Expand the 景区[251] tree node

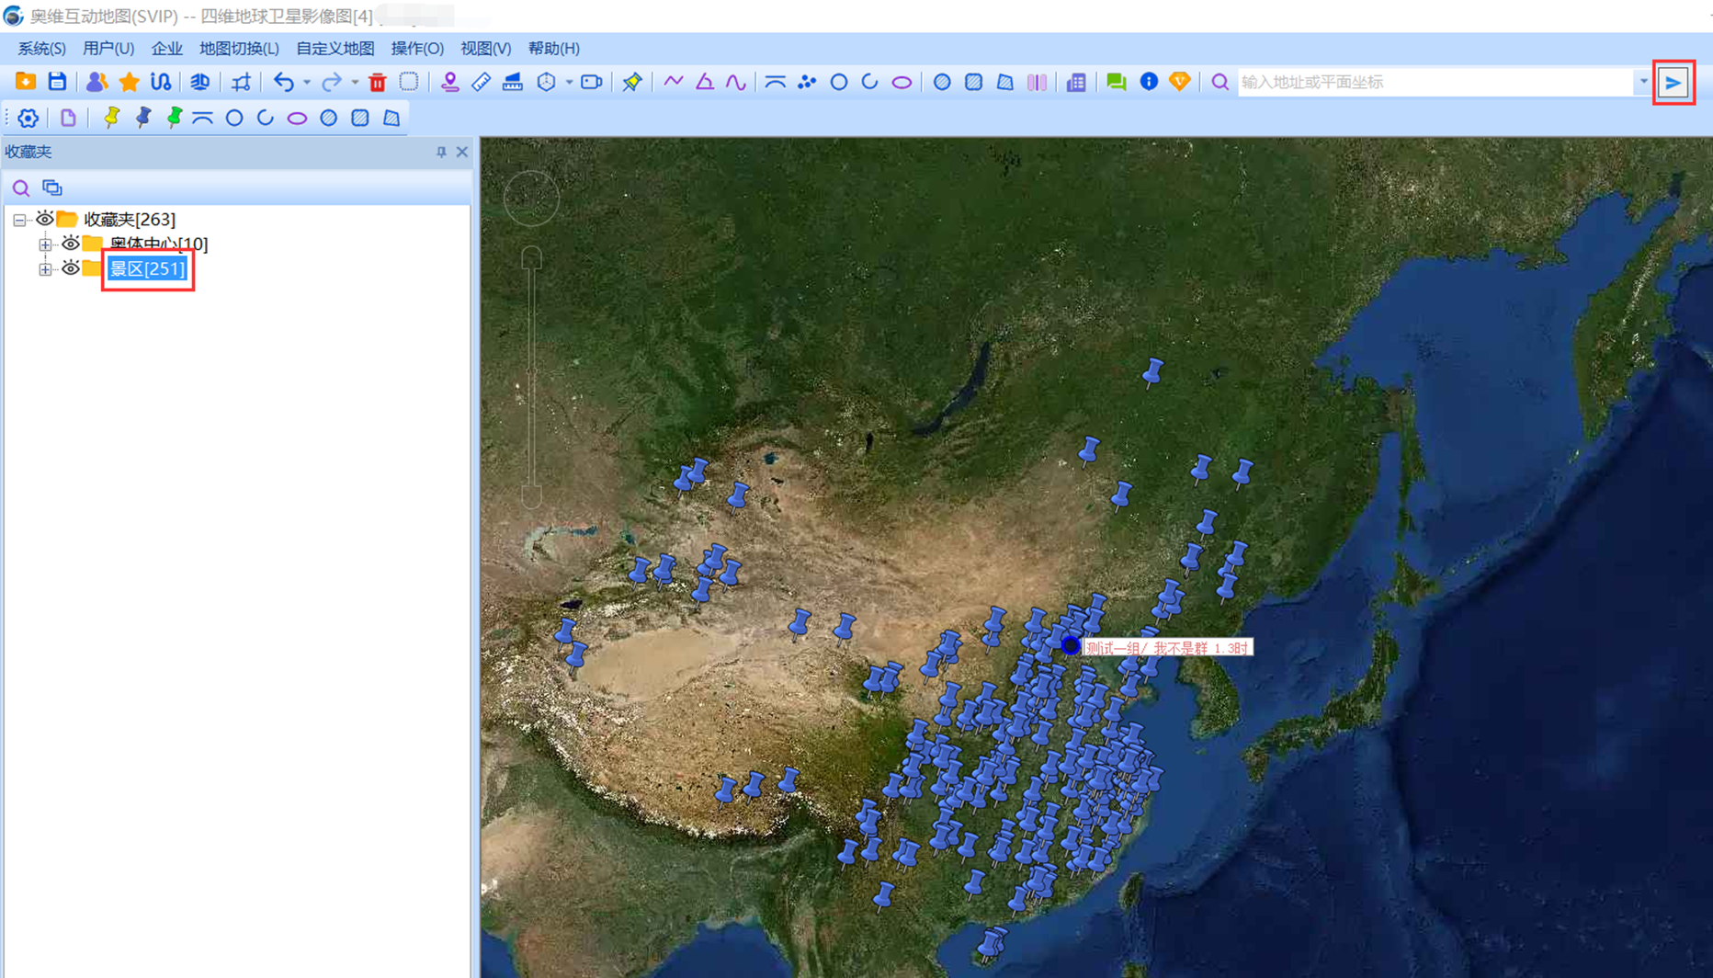tap(45, 268)
